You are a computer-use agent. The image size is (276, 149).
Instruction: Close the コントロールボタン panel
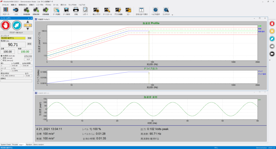(x=31, y=18)
